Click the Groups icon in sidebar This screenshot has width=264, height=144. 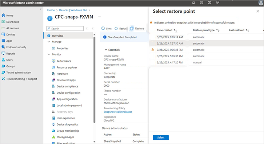3,66
